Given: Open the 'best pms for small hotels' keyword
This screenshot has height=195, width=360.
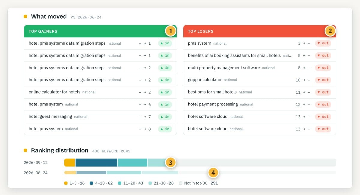Looking at the screenshot, I should point(212,92).
